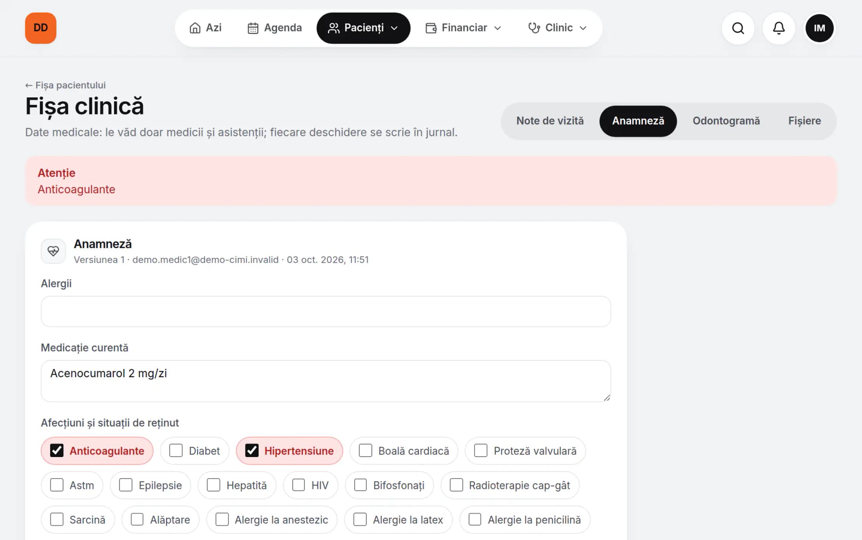
Task: Click the Financiar wallet icon
Action: (x=431, y=28)
